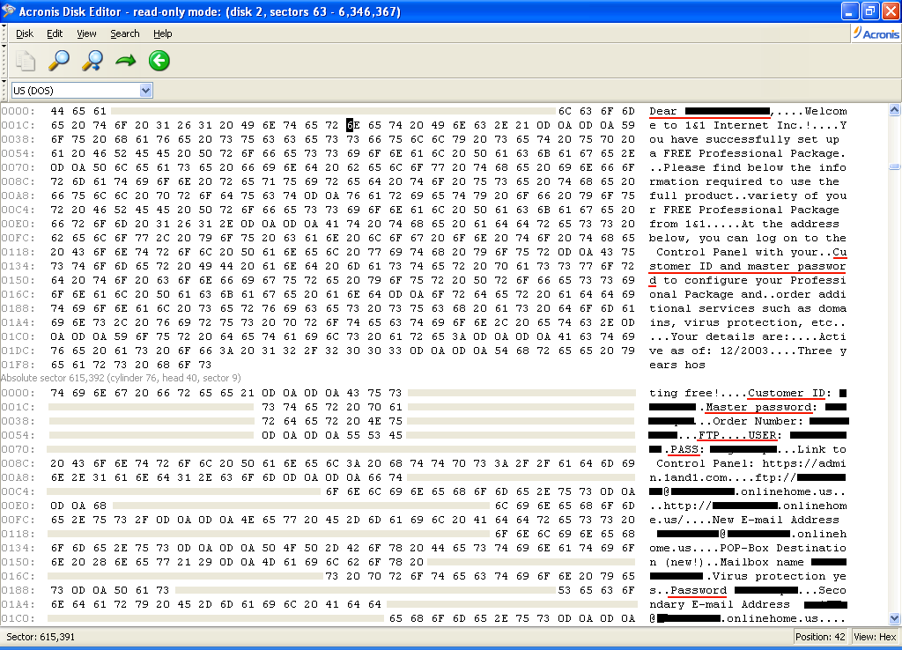The image size is (902, 650).
Task: Click the scrollbar down arrow
Action: tap(894, 618)
